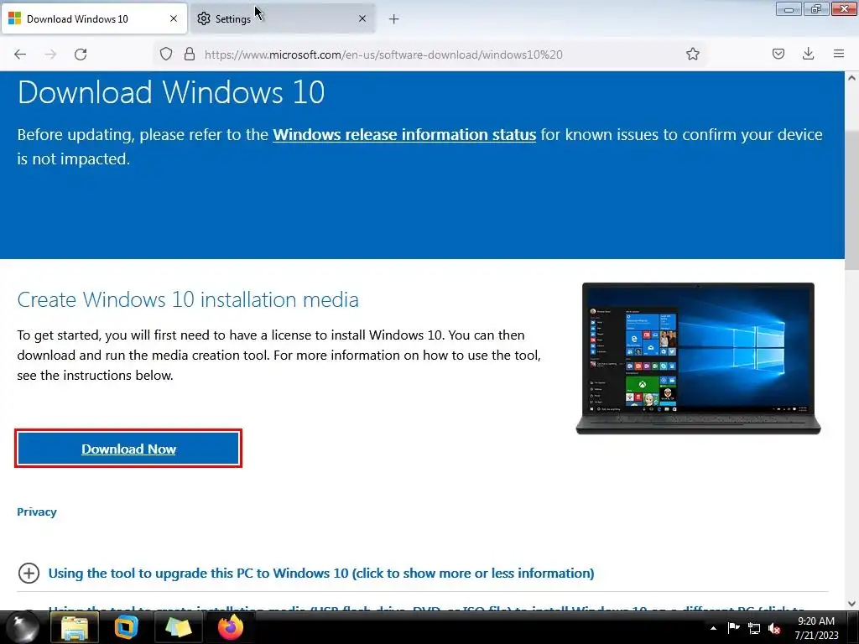Click the 'Download Windows 10' page heading
Image resolution: width=859 pixels, height=644 pixels.
tap(171, 92)
